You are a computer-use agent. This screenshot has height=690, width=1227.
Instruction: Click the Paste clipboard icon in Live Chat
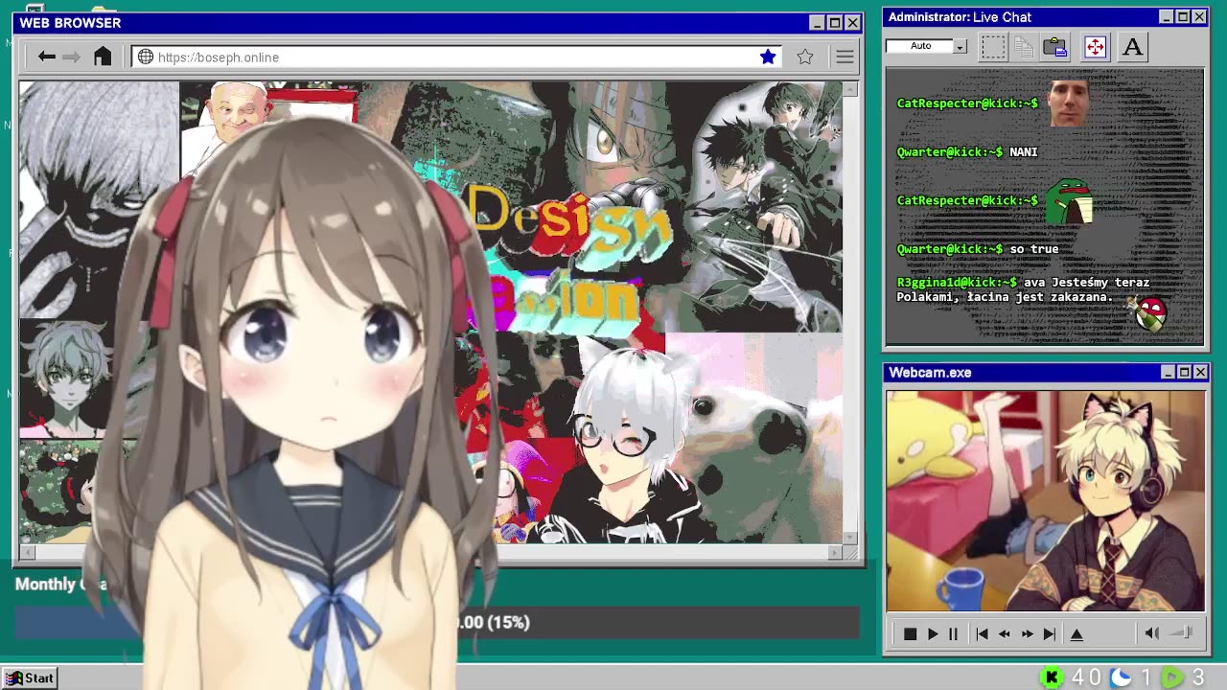coord(1055,47)
